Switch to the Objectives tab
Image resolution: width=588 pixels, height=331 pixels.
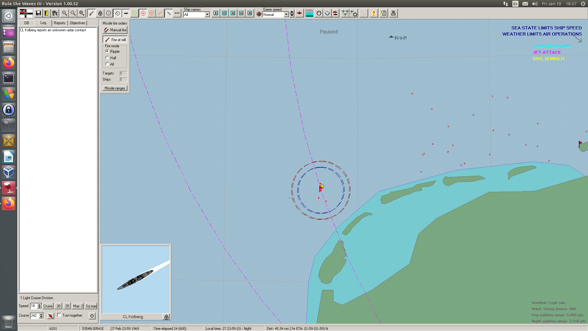coord(77,23)
